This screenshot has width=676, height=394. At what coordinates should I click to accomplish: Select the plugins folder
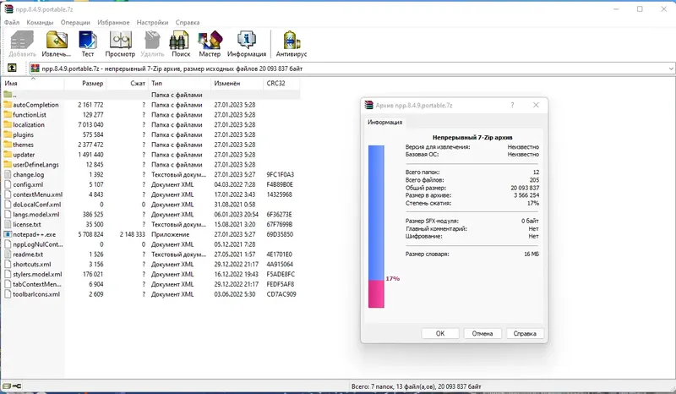click(23, 134)
